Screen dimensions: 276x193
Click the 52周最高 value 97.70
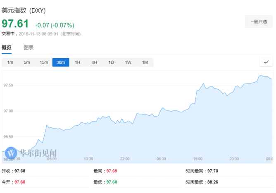coord(213,170)
